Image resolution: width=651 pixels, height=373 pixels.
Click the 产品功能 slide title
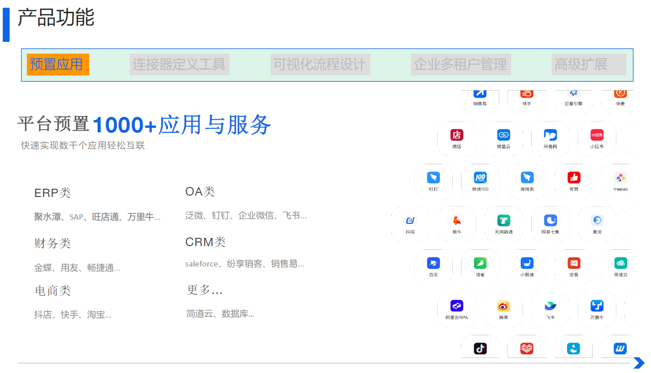click(x=56, y=18)
